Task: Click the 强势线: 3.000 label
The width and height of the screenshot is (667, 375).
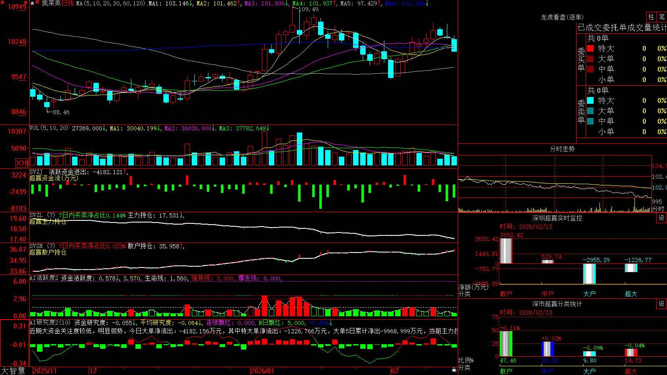Action: click(213, 278)
